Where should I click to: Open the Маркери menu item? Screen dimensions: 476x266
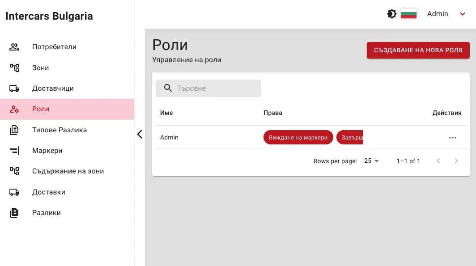67,151
